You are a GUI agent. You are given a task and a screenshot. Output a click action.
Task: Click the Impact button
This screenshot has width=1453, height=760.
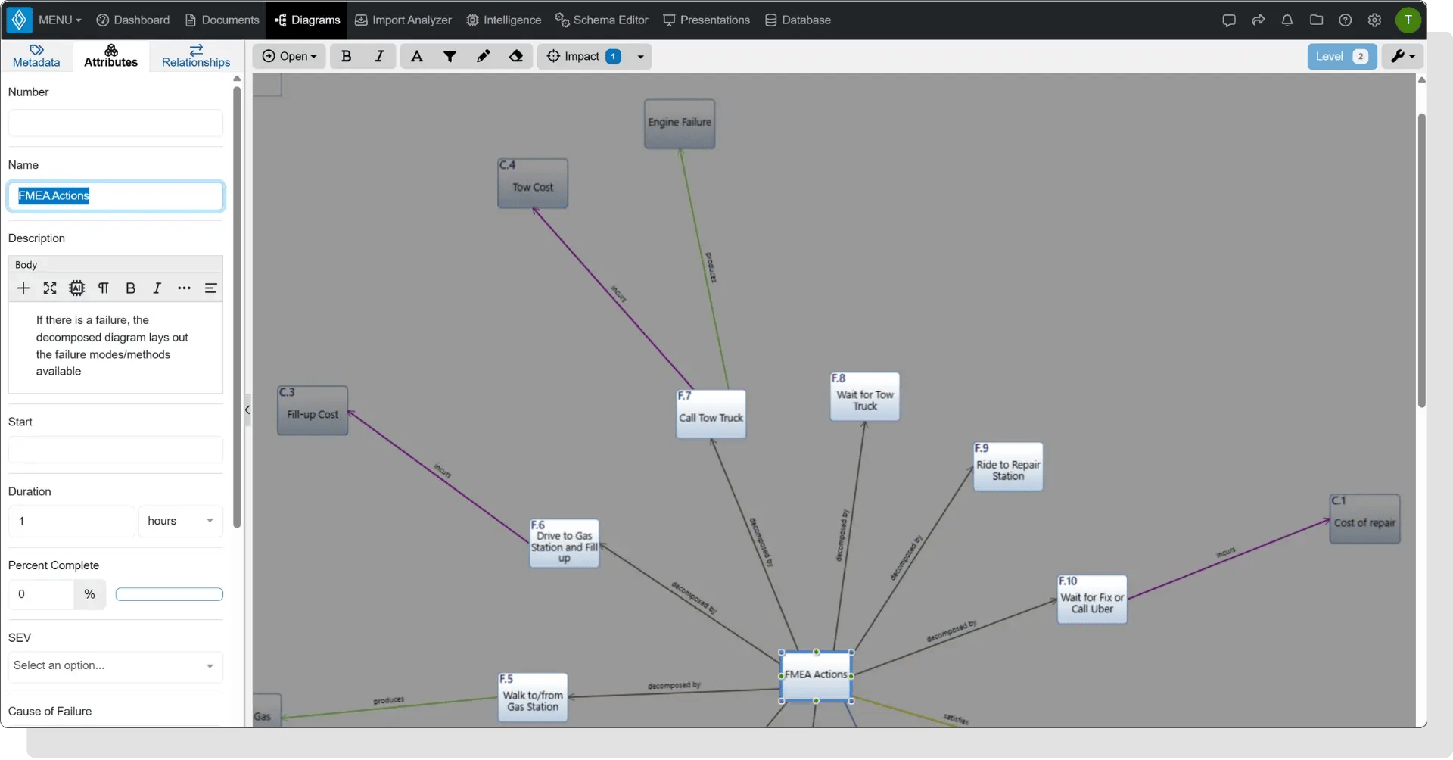pyautogui.click(x=583, y=56)
